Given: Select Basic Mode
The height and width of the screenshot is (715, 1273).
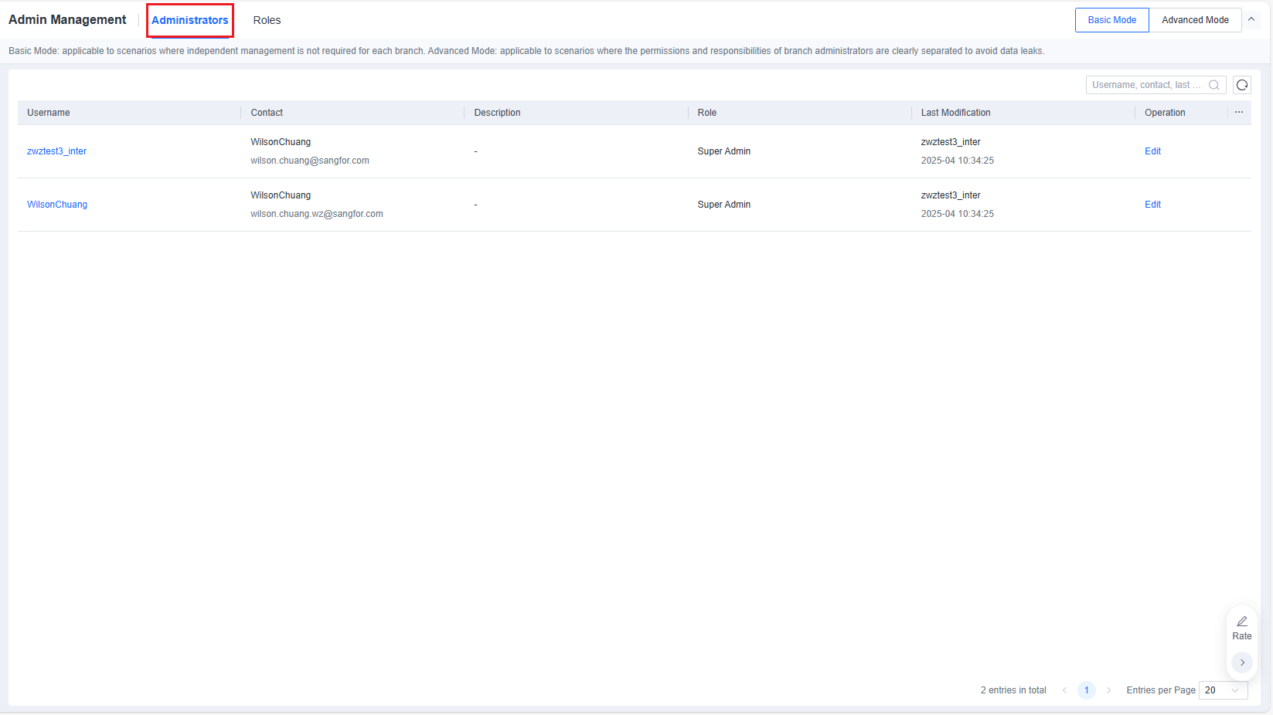Looking at the screenshot, I should (x=1111, y=20).
